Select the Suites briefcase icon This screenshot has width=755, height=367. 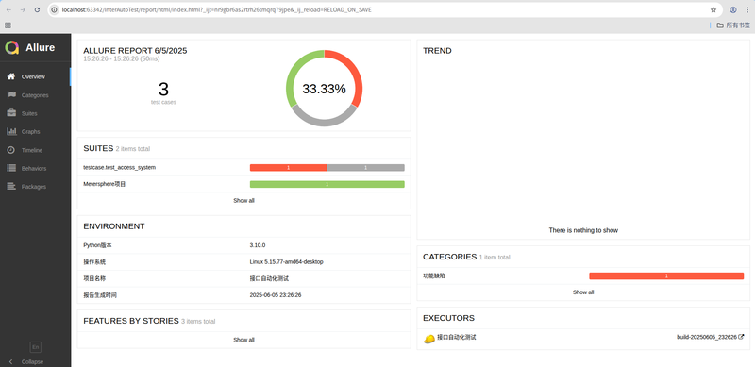[11, 113]
